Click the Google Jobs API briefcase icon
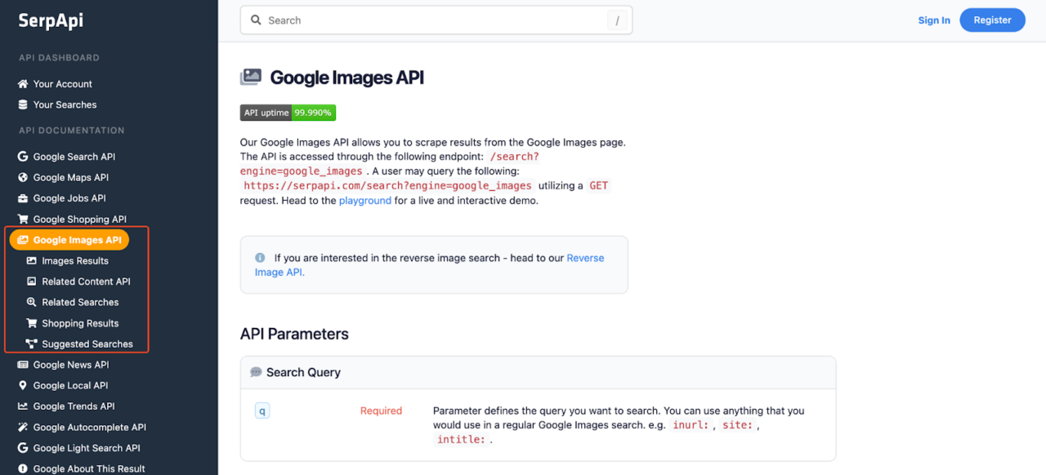The image size is (1046, 475). tap(23, 198)
